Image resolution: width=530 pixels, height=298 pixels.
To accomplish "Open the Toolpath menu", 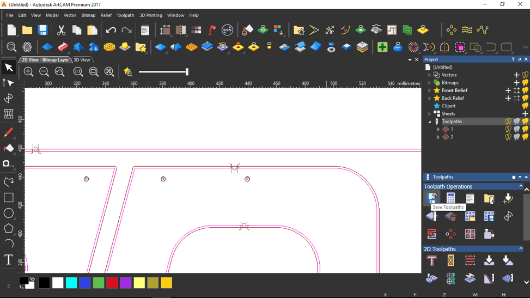I will point(125,15).
